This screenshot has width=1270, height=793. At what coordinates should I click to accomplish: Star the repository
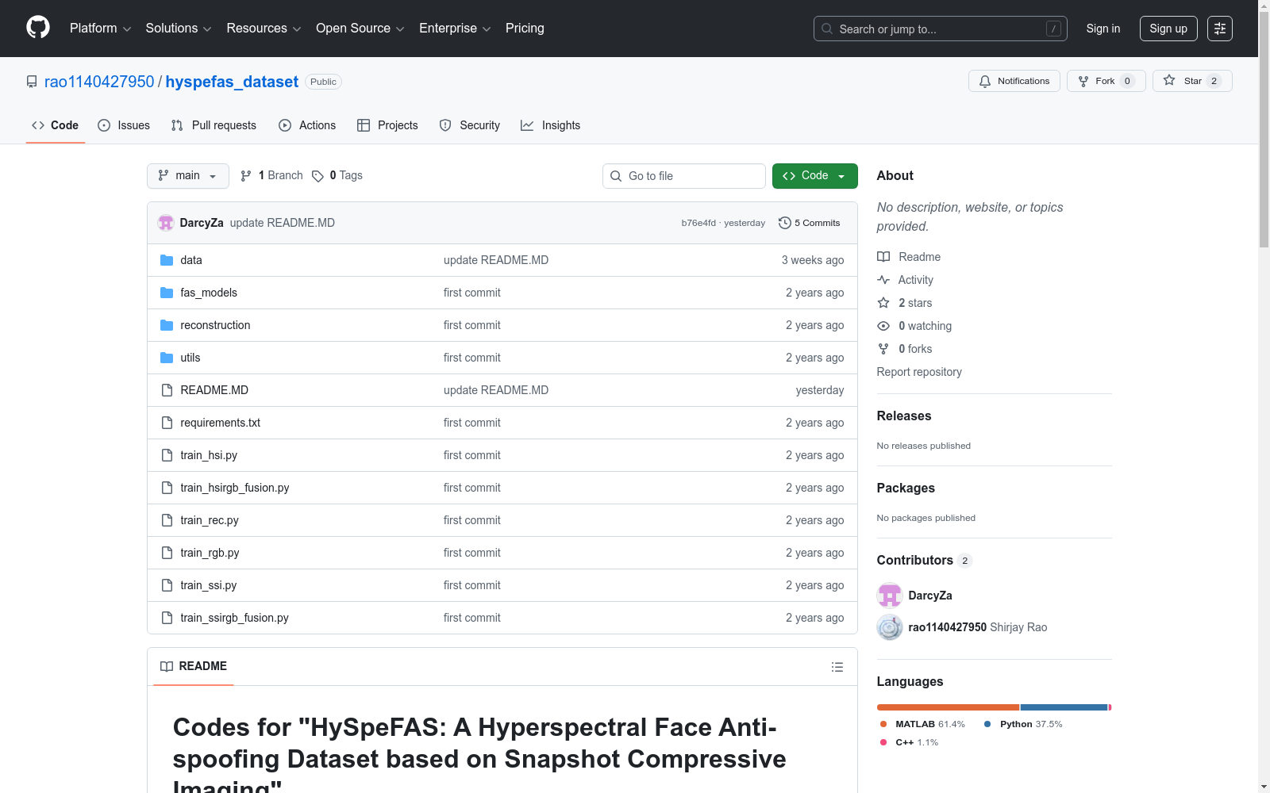(x=1192, y=81)
